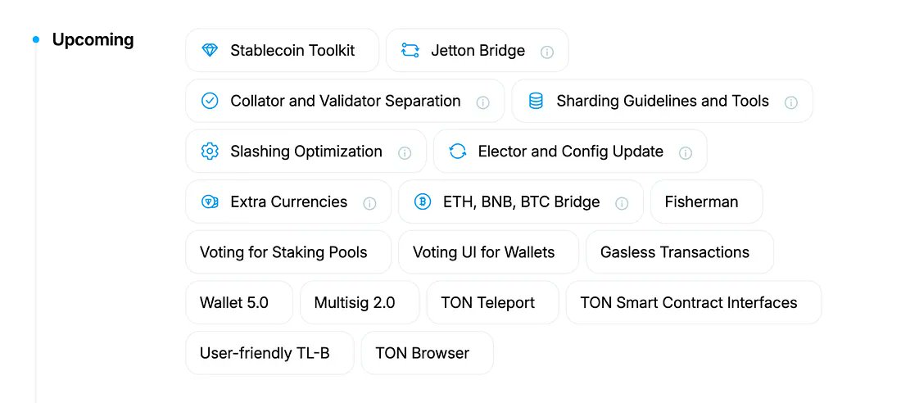Open the info icon next to Slashing Optimization
This screenshot has width=901, height=403.
point(405,153)
